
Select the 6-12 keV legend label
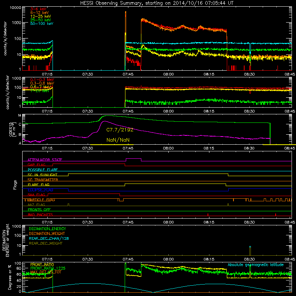pos(40,13)
